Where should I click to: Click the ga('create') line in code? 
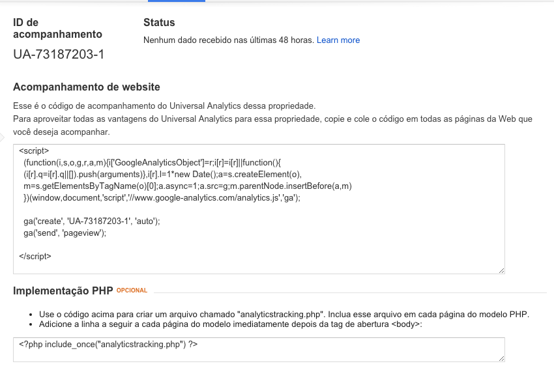(91, 221)
